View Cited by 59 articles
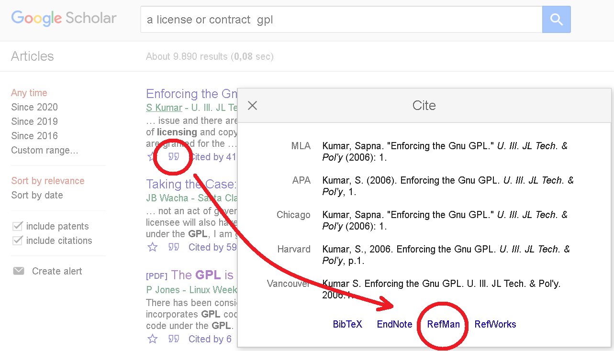Screen dimensions: 614x351 click(x=212, y=247)
